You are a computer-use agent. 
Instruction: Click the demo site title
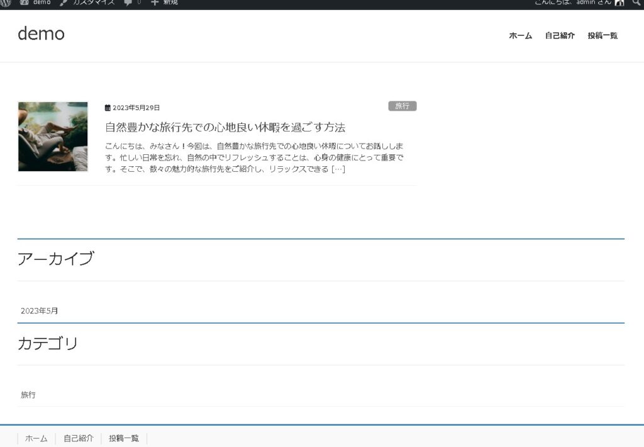[41, 33]
